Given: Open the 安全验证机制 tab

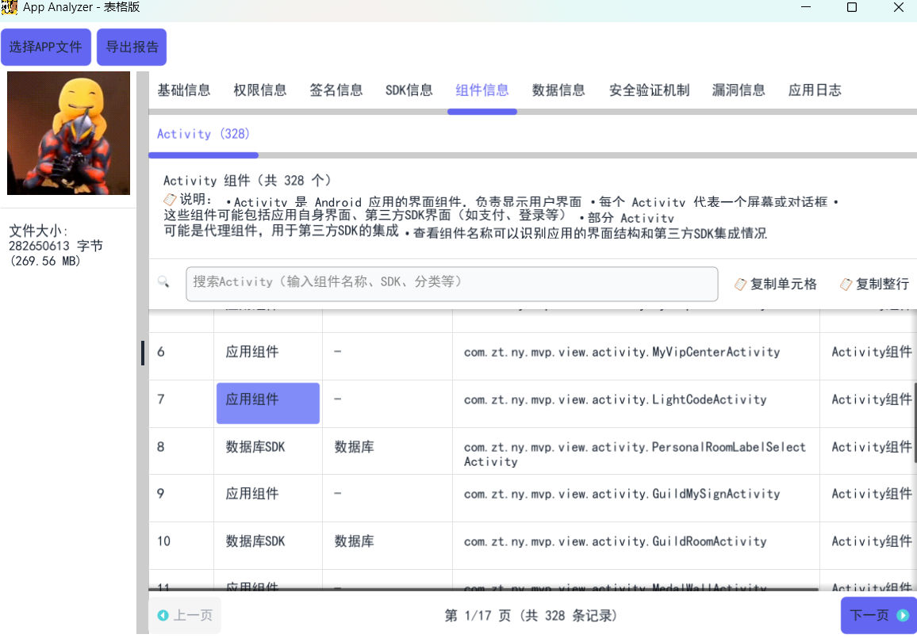Looking at the screenshot, I should click(x=649, y=90).
